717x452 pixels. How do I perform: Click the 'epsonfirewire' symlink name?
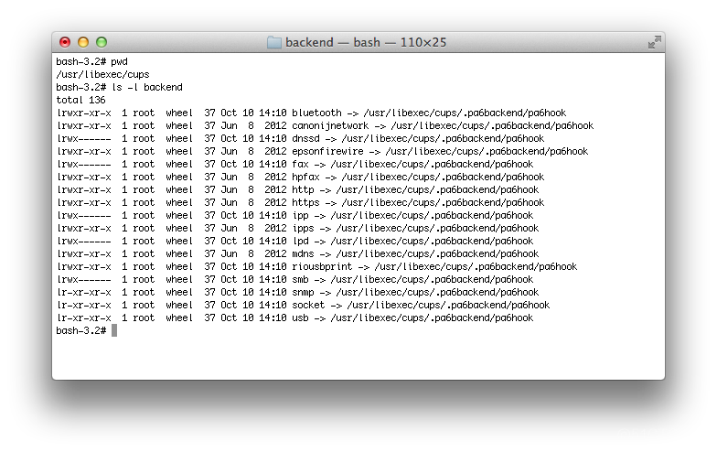327,152
